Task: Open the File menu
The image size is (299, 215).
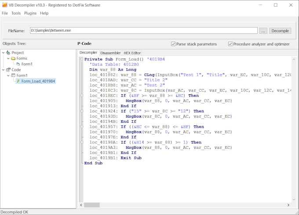Action: [5, 13]
